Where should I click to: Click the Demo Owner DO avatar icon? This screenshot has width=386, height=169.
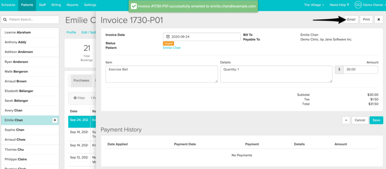tap(358, 5)
